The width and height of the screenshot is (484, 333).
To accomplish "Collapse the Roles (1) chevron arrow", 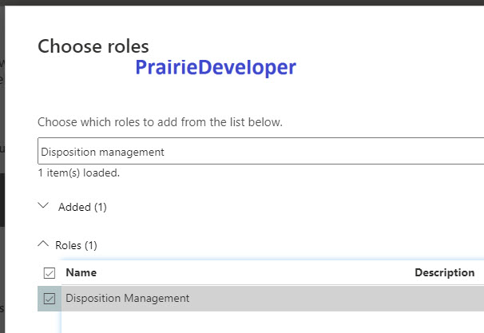I will click(43, 244).
